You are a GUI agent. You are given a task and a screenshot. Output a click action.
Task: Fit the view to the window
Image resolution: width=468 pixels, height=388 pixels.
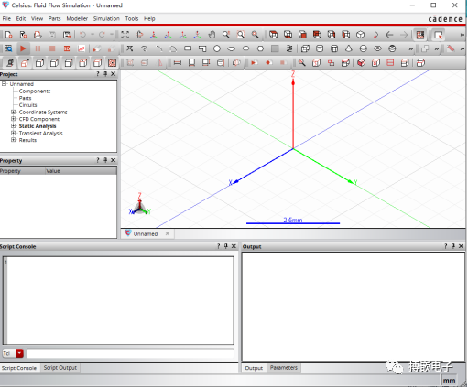[125, 35]
